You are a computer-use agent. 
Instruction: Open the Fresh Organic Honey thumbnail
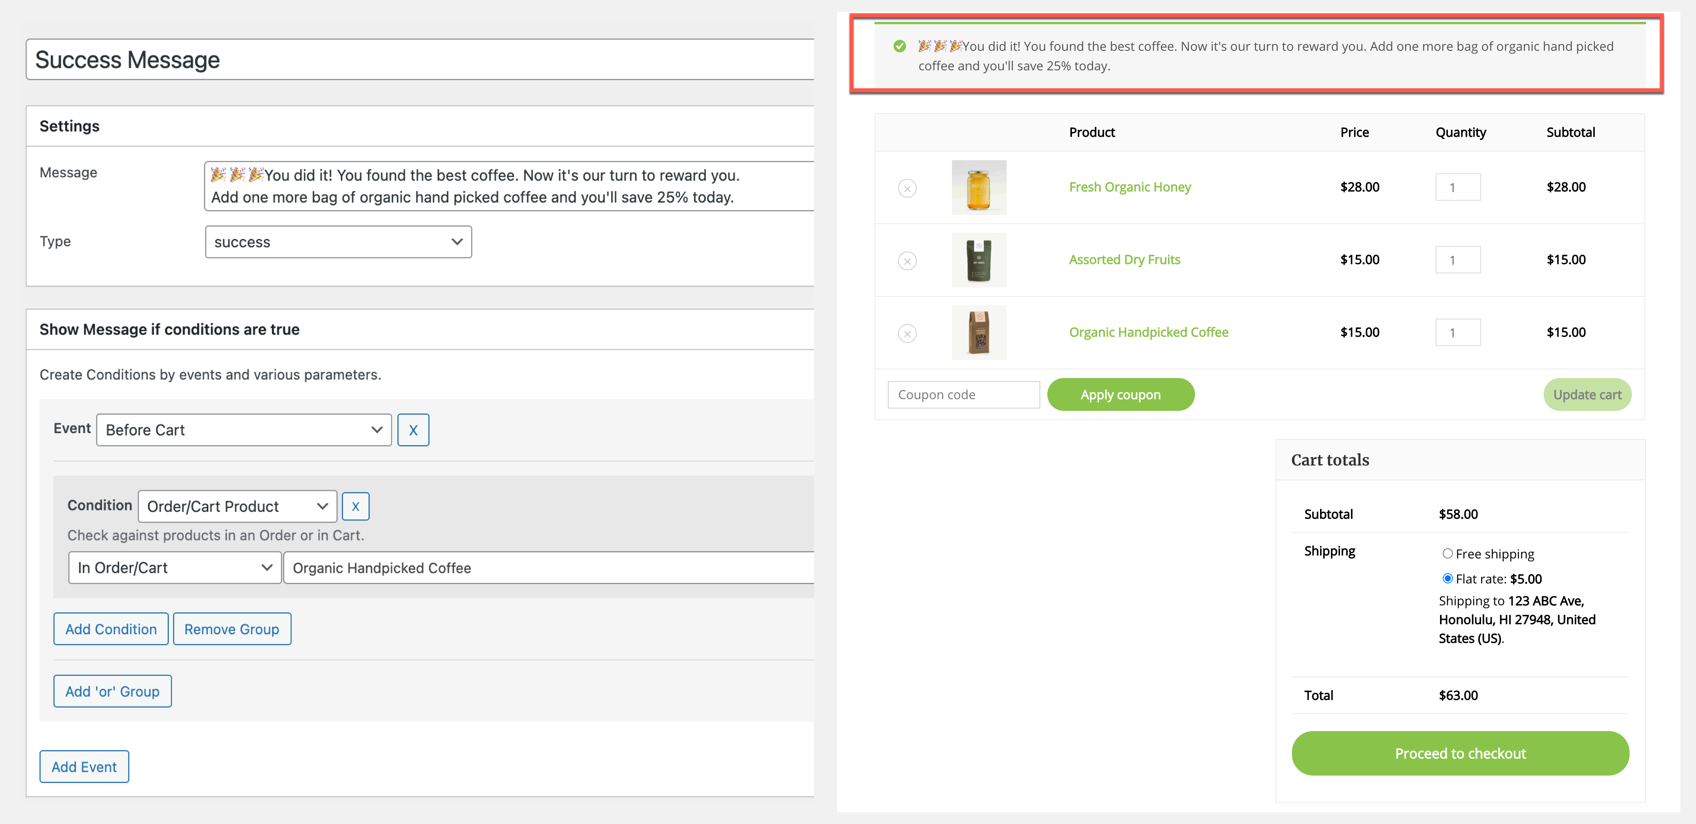[x=979, y=187]
